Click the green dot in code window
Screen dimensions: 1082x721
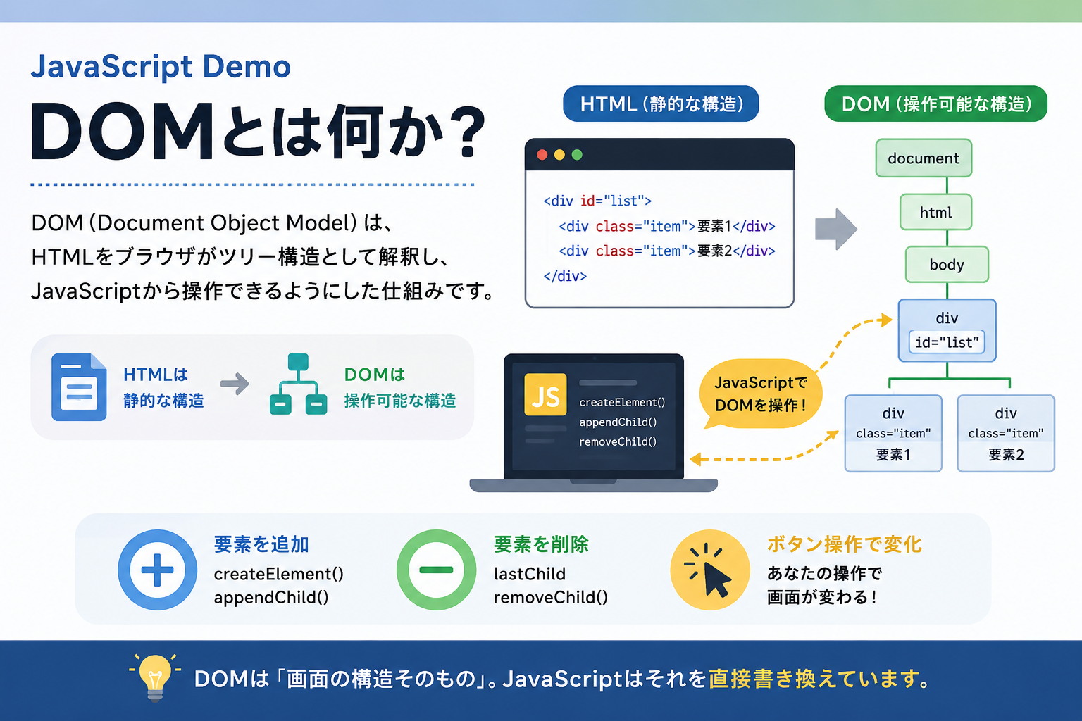click(x=577, y=155)
